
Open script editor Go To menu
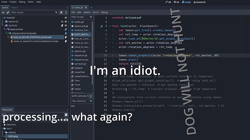pos(96,12)
